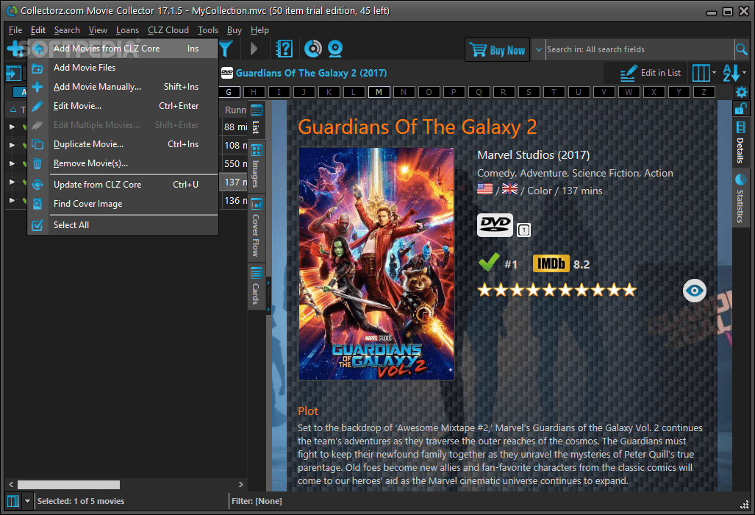The image size is (755, 515).
Task: Select Add Movie Manually menu entry
Action: tap(123, 87)
